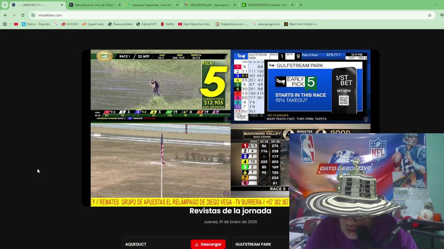Bookmark this page with the star
Screen dimensions: 444x249
[x=429, y=15]
